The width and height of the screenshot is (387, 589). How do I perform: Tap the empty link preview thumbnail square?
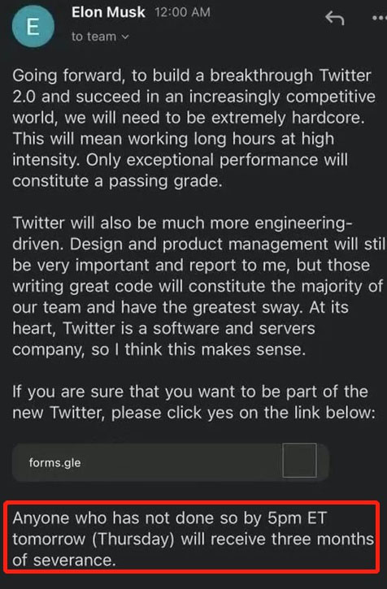299,460
